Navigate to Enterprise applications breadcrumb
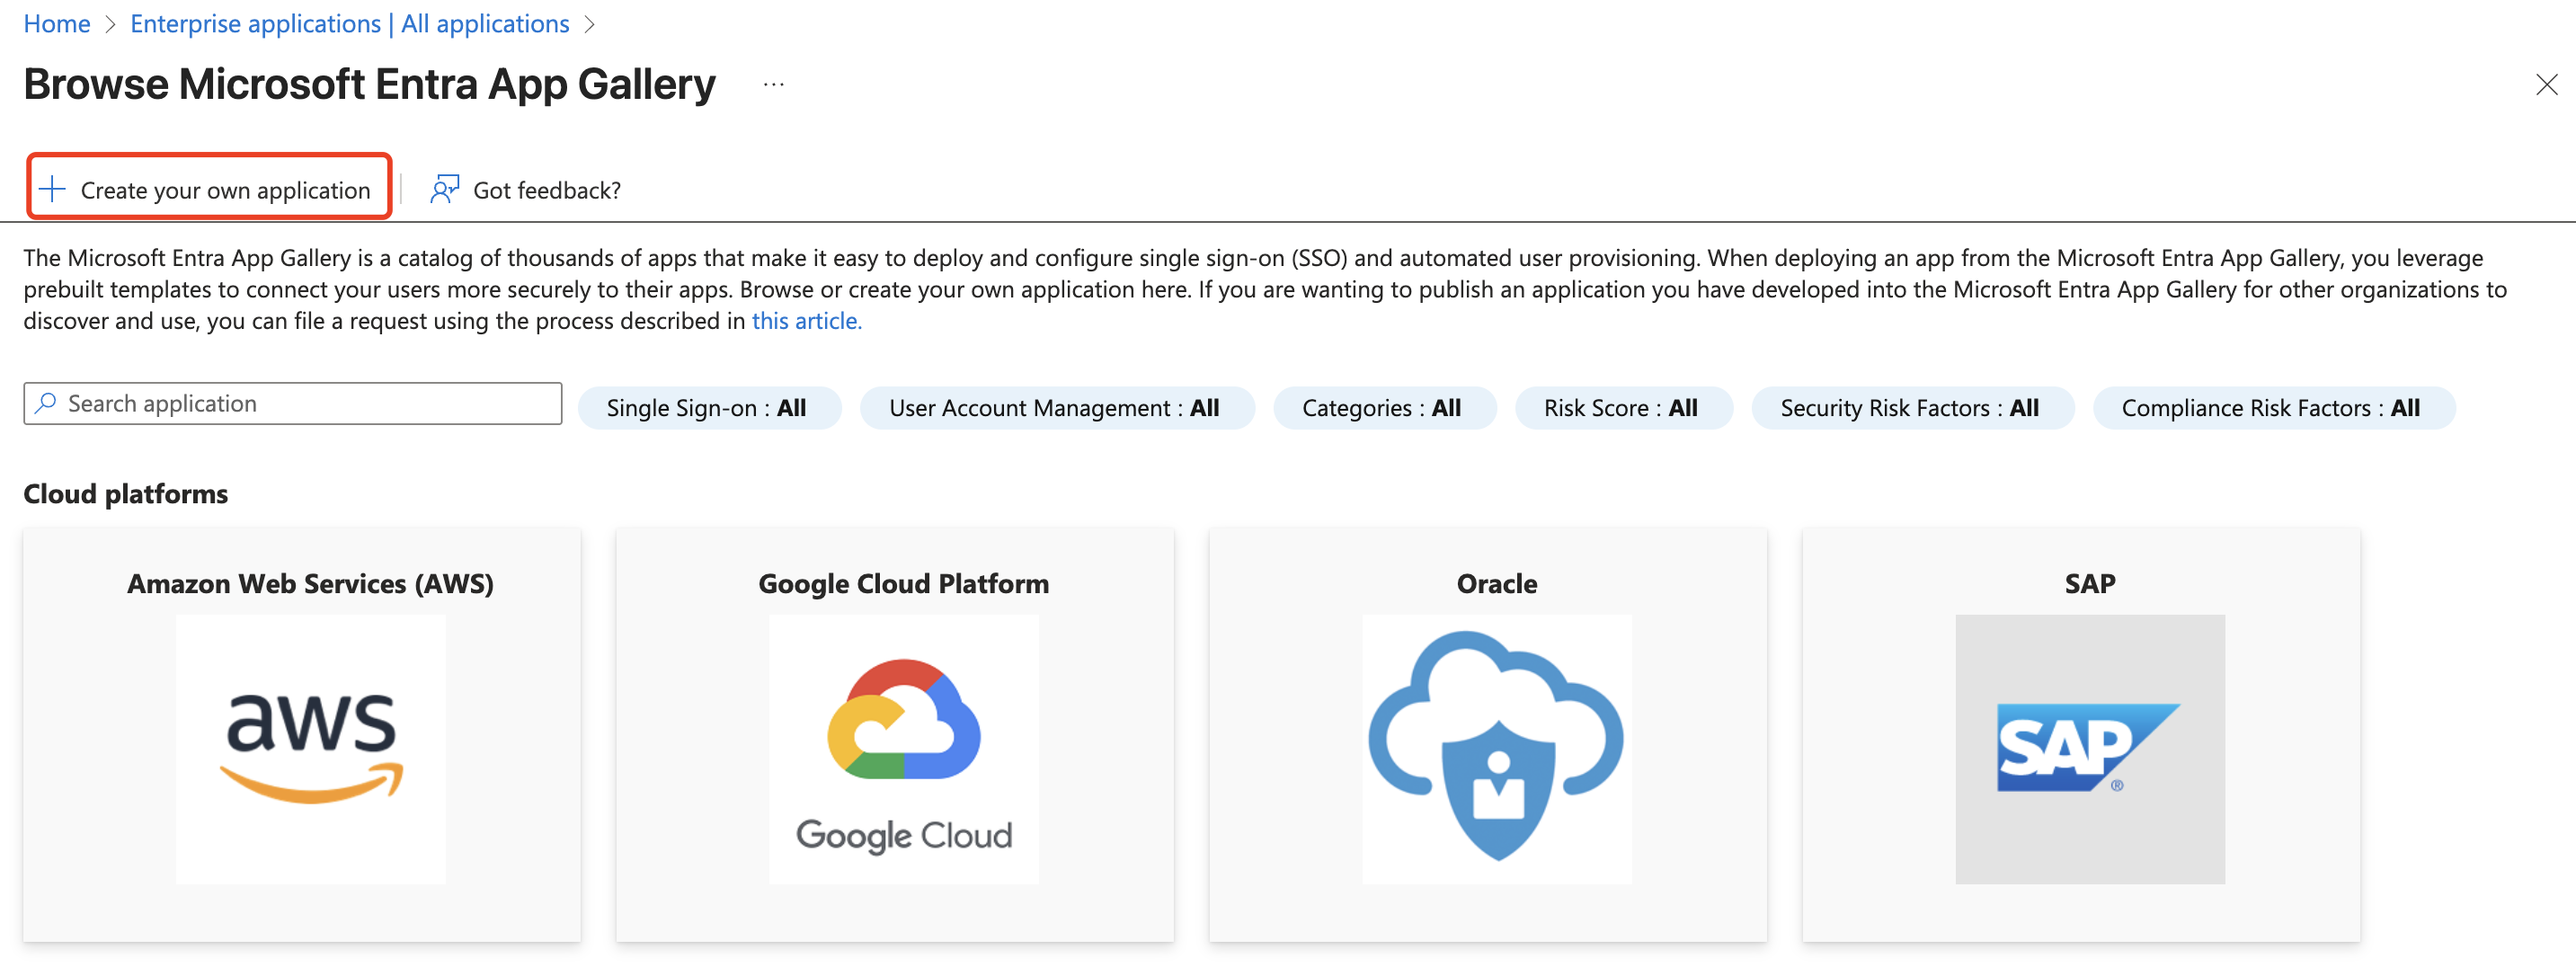 coord(349,24)
